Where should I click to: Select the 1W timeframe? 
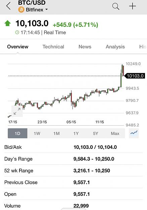click(x=37, y=133)
